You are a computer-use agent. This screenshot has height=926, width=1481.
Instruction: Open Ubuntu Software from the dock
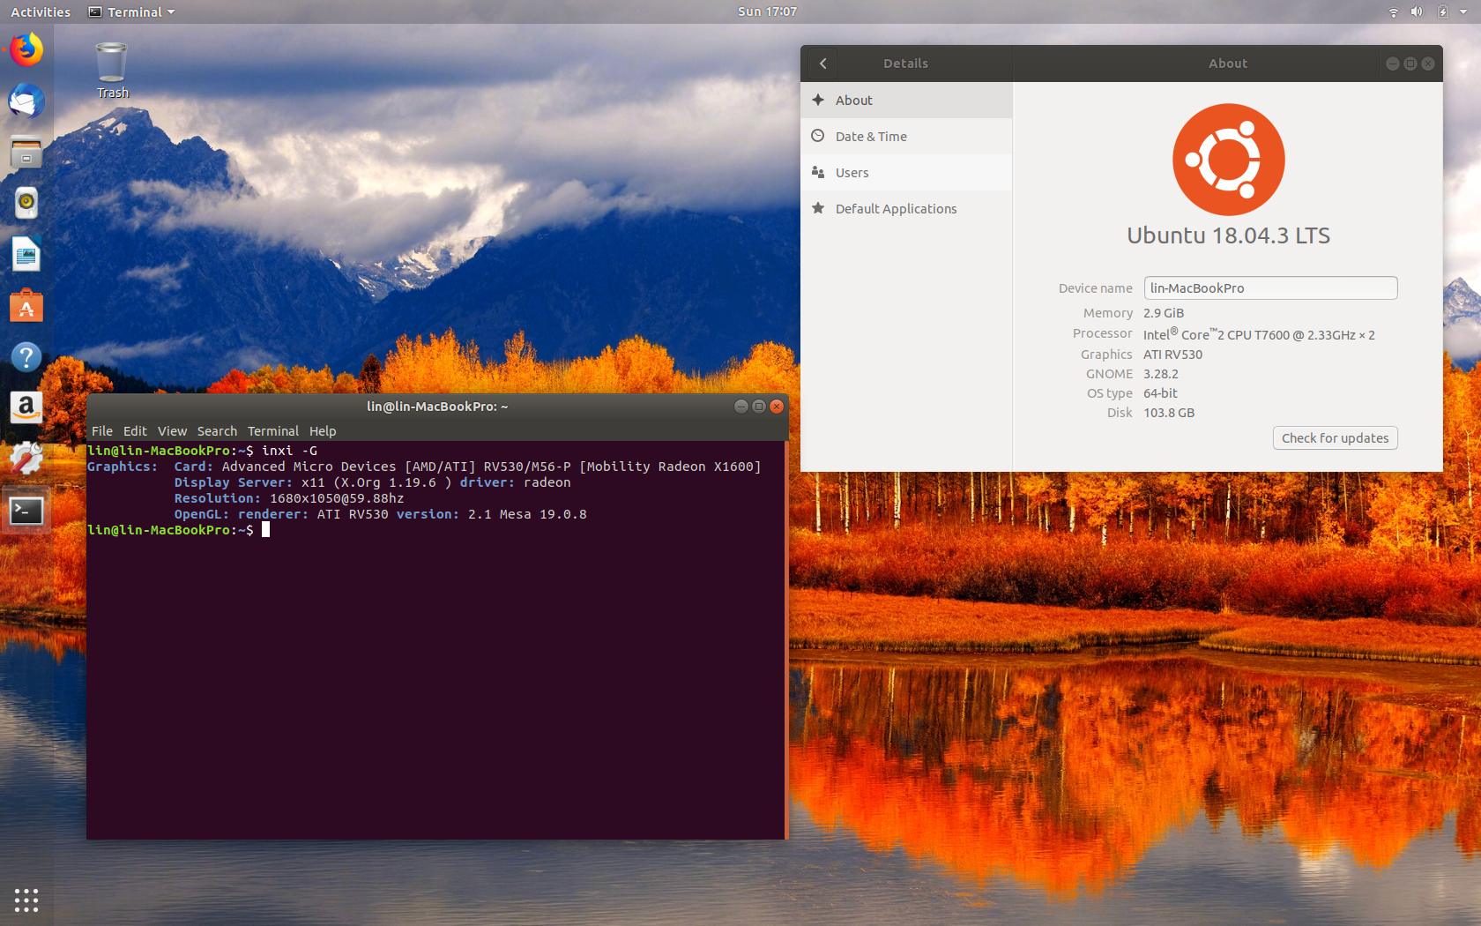(26, 306)
